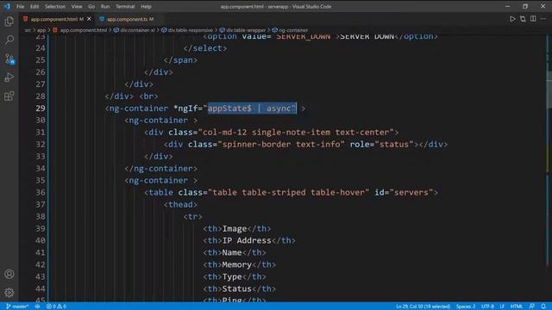Open notifications bell in status bar
This screenshot has width=552, height=310.
[543, 307]
